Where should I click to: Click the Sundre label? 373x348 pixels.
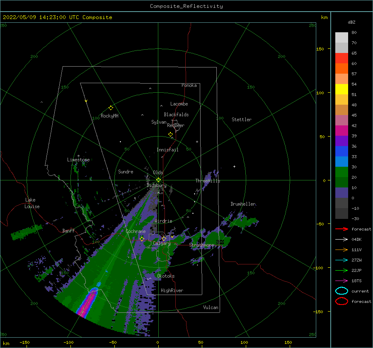tap(126, 171)
